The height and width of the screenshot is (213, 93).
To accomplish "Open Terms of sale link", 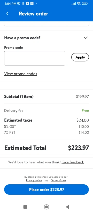I will 58,180.
